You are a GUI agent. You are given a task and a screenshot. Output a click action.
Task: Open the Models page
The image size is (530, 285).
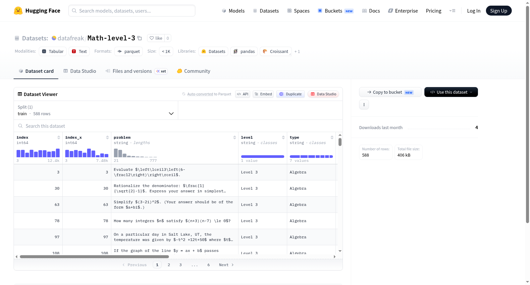pyautogui.click(x=233, y=11)
